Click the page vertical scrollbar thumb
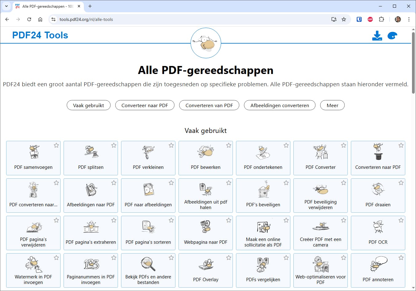416x291 pixels. pos(413,63)
